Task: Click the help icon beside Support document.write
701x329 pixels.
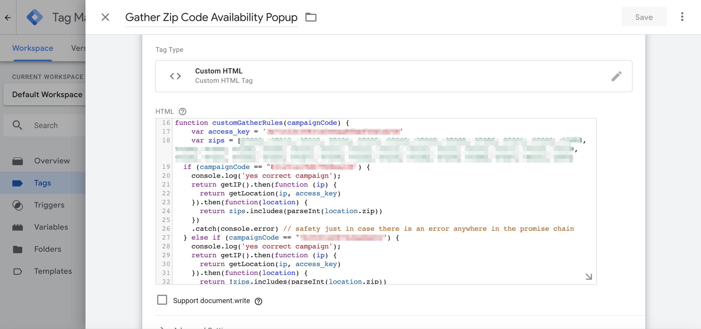Action: coord(258,301)
